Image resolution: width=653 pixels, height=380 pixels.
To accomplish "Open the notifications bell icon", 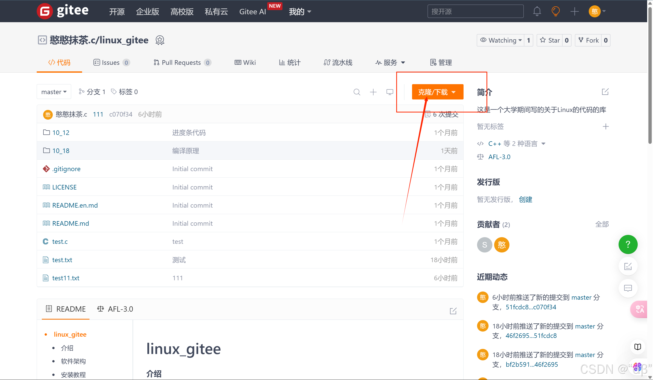I will (x=537, y=11).
